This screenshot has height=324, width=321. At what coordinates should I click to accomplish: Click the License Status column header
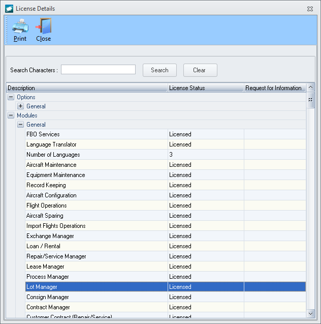(206, 88)
